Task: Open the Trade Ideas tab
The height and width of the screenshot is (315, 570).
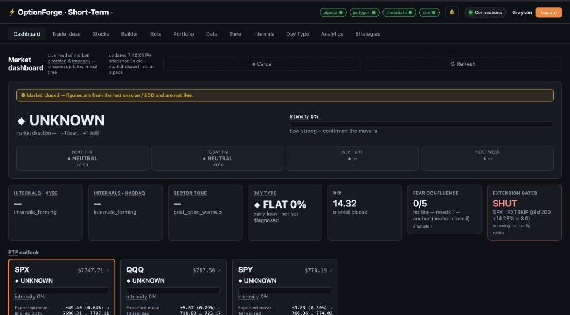Action: pos(66,34)
